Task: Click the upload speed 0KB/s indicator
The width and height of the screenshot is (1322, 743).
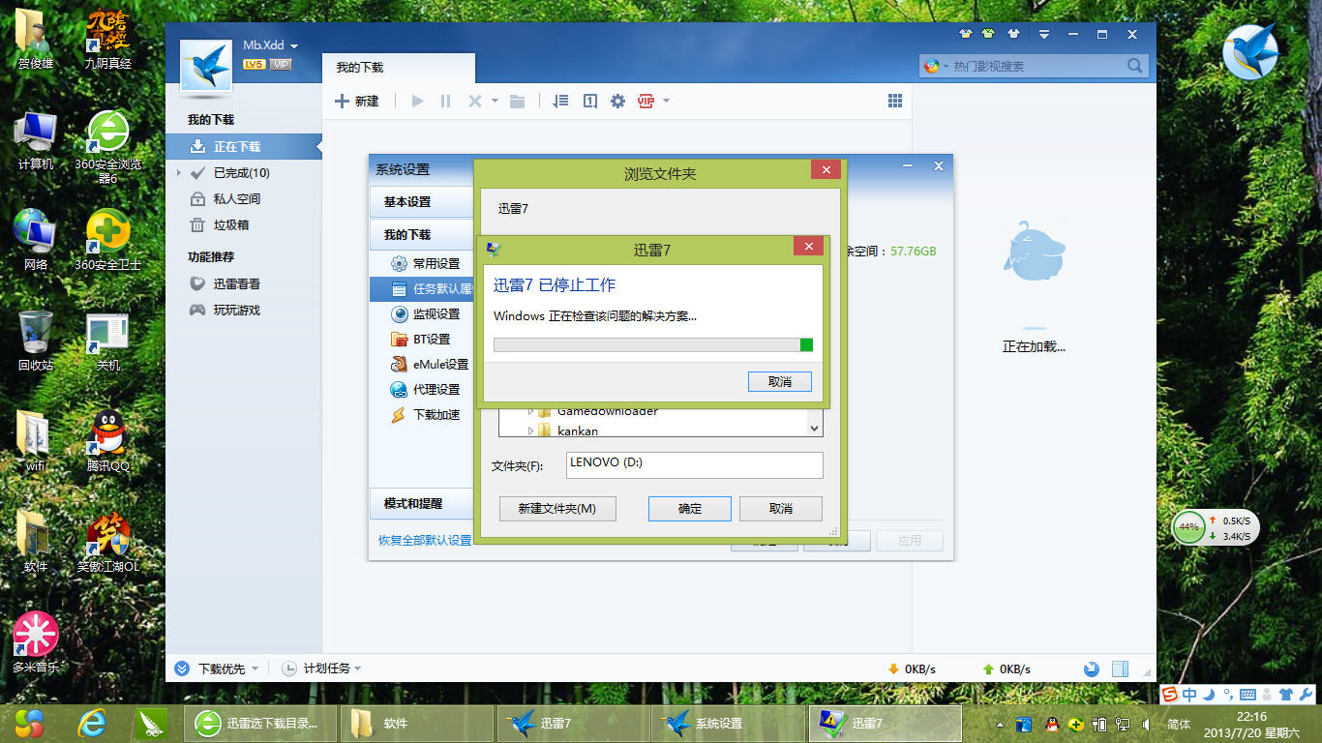Action: [x=1007, y=669]
